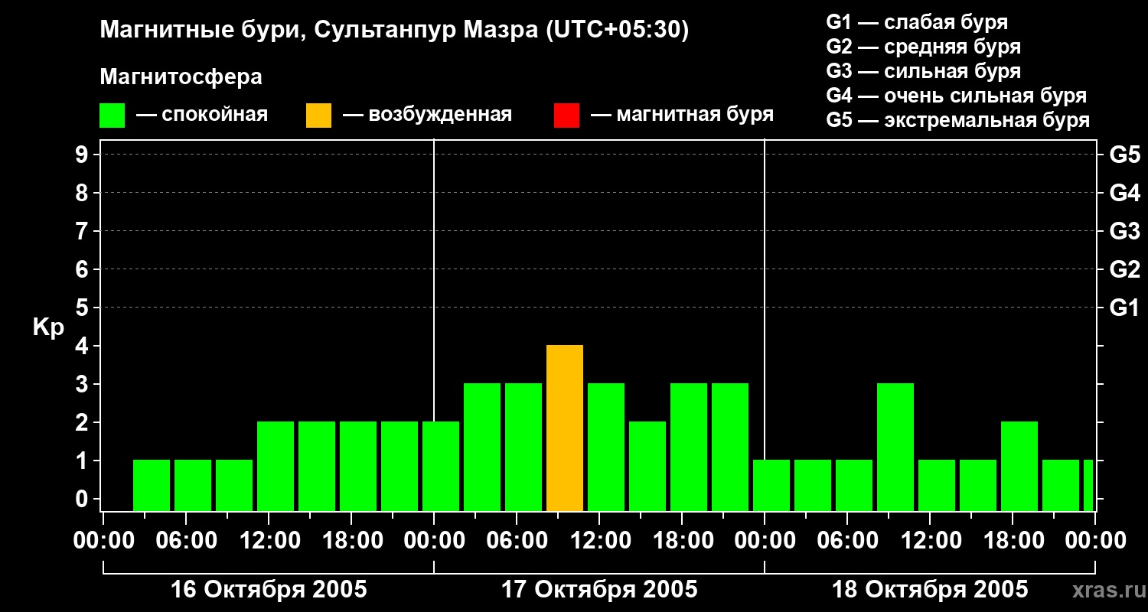Click the "G5 — экстремальная буря" legend line
1148x612 pixels.
point(958,120)
